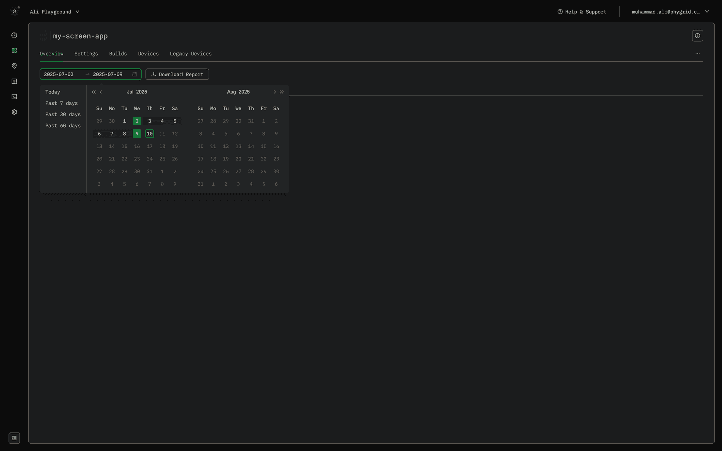Select July 16 in the calendar
Screen dimensions: 722x451
[x=137, y=146]
